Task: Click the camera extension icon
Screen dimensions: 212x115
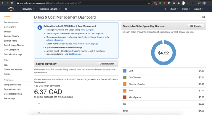Action: tap(178, 3)
